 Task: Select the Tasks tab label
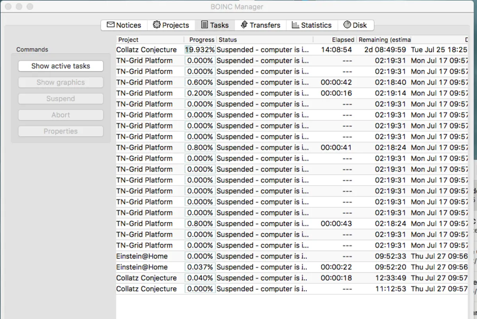point(219,25)
